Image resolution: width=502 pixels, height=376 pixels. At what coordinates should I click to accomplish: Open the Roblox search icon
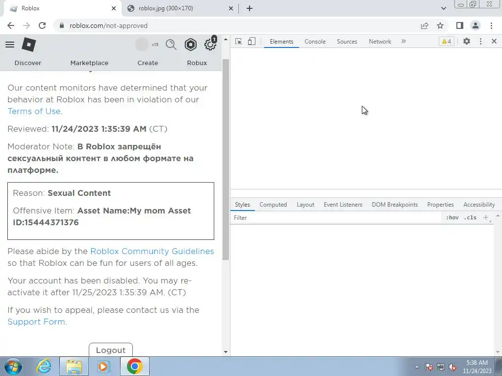[171, 45]
